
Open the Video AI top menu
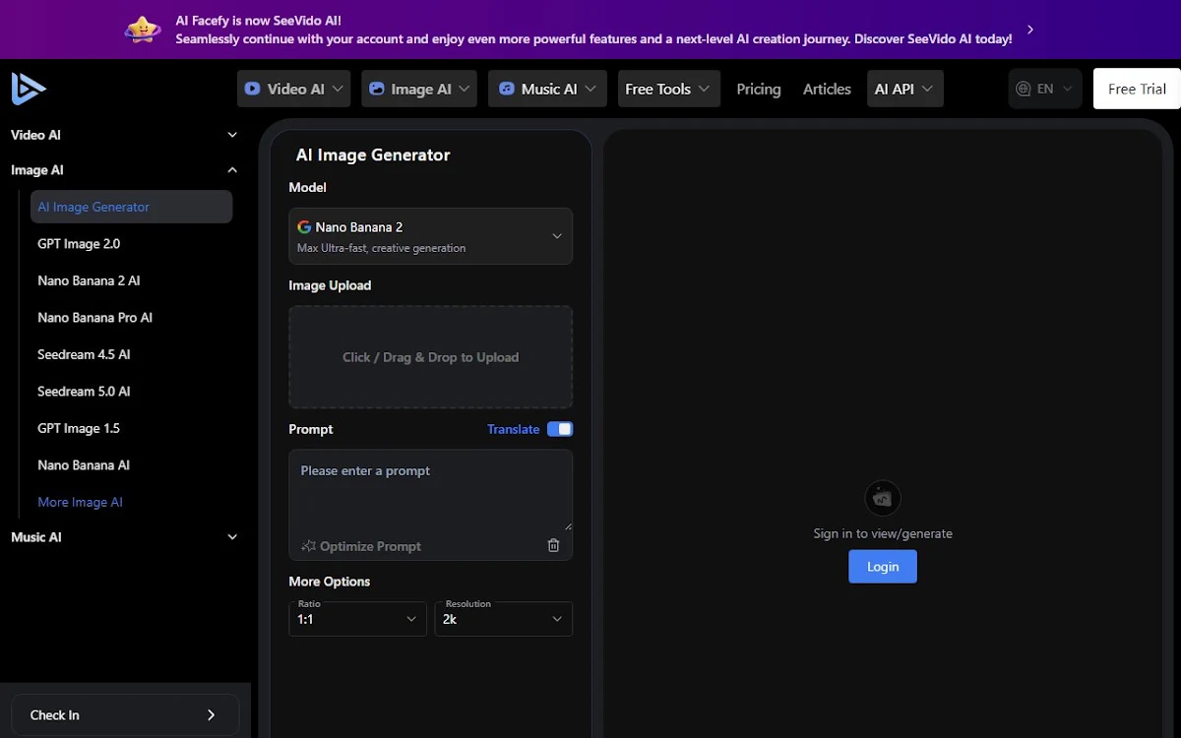(294, 89)
